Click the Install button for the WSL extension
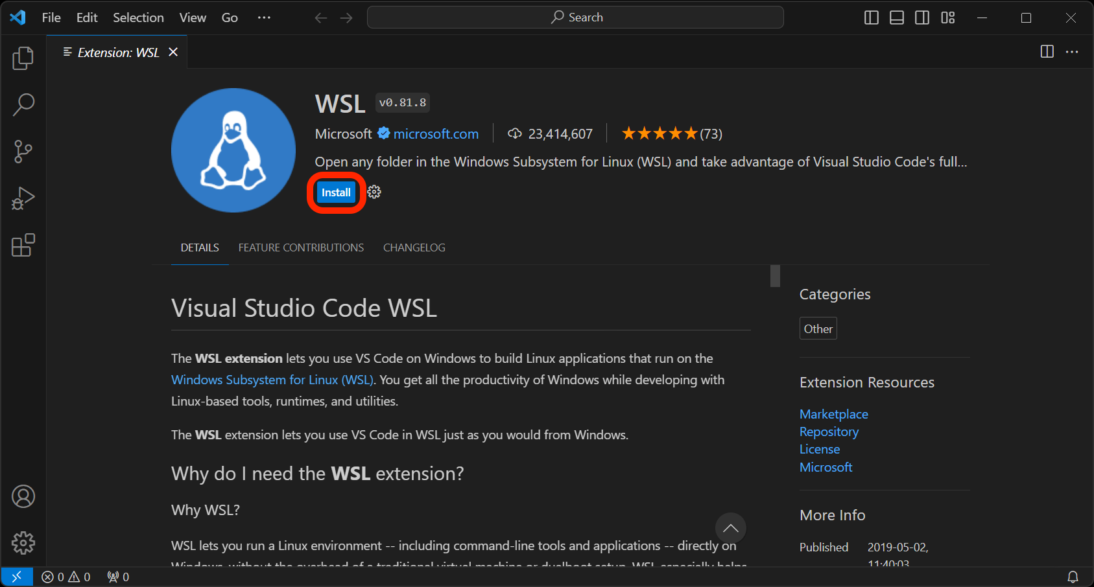This screenshot has width=1094, height=587. click(335, 192)
